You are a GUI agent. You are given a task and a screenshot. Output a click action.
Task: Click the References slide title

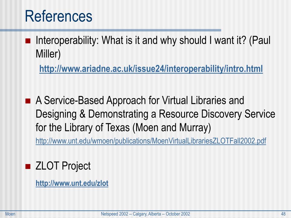click(59, 16)
